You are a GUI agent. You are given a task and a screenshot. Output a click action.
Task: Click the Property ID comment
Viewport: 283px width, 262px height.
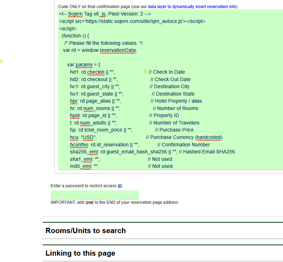pyautogui.click(x=164, y=115)
